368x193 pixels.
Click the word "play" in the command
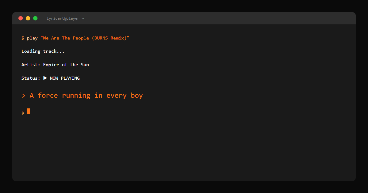coord(32,38)
